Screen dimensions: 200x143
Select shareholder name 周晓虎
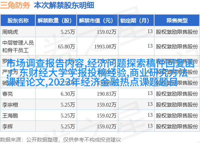pyautogui.click(x=10, y=32)
